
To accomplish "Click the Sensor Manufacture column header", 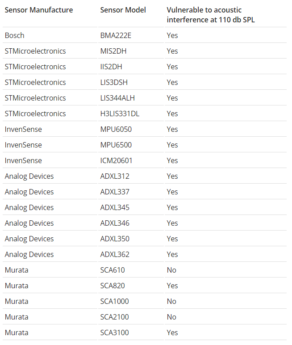I will (39, 10).
